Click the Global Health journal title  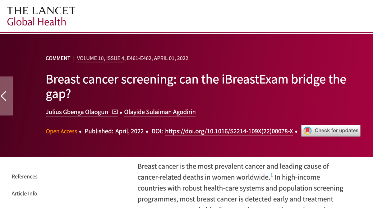point(36,22)
